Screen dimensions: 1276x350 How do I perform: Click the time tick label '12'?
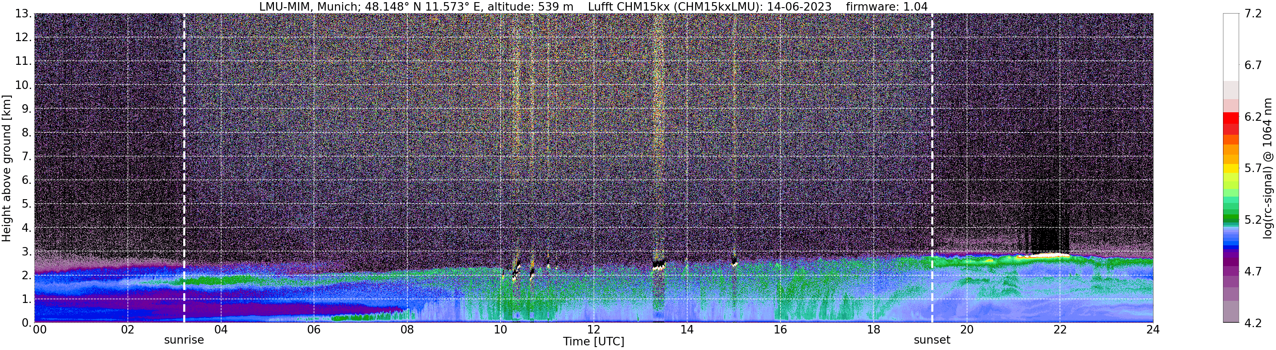593,330
